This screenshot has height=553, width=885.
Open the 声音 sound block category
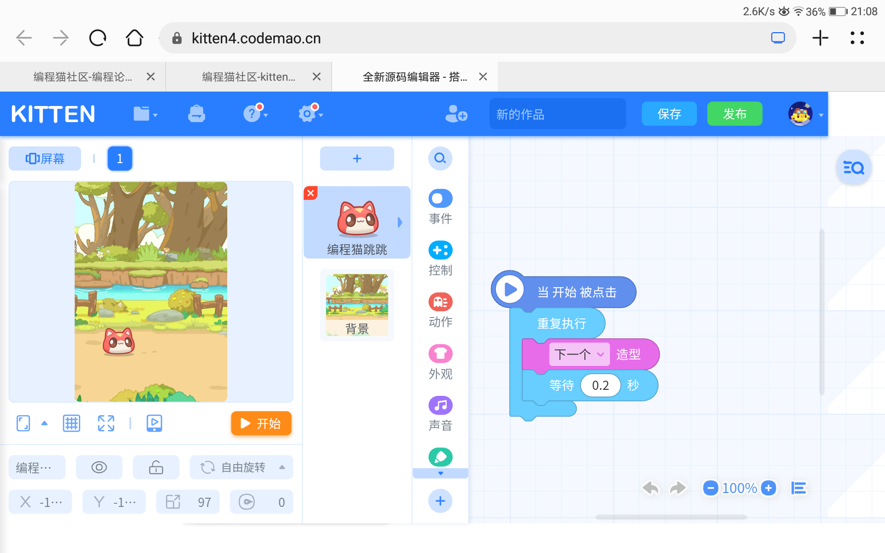click(x=441, y=414)
